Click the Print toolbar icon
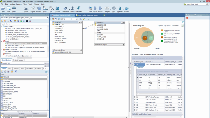 point(14,10)
